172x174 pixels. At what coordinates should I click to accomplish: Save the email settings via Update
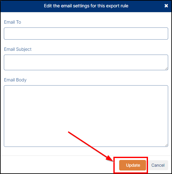[133, 165]
